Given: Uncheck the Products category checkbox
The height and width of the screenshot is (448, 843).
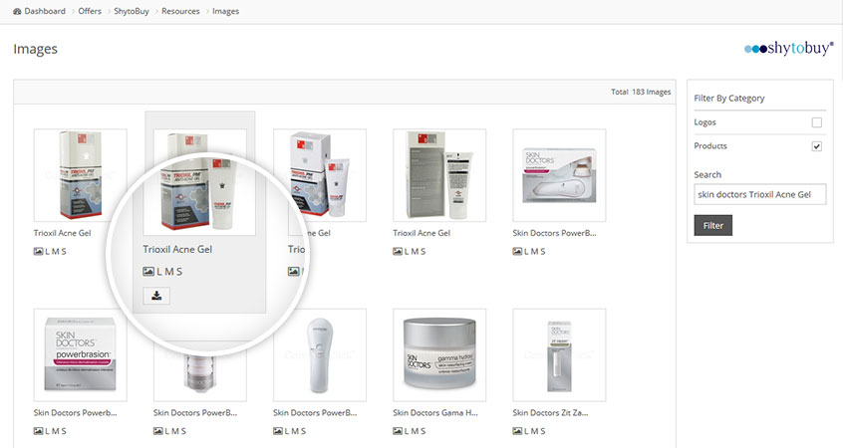Looking at the screenshot, I should click(817, 146).
